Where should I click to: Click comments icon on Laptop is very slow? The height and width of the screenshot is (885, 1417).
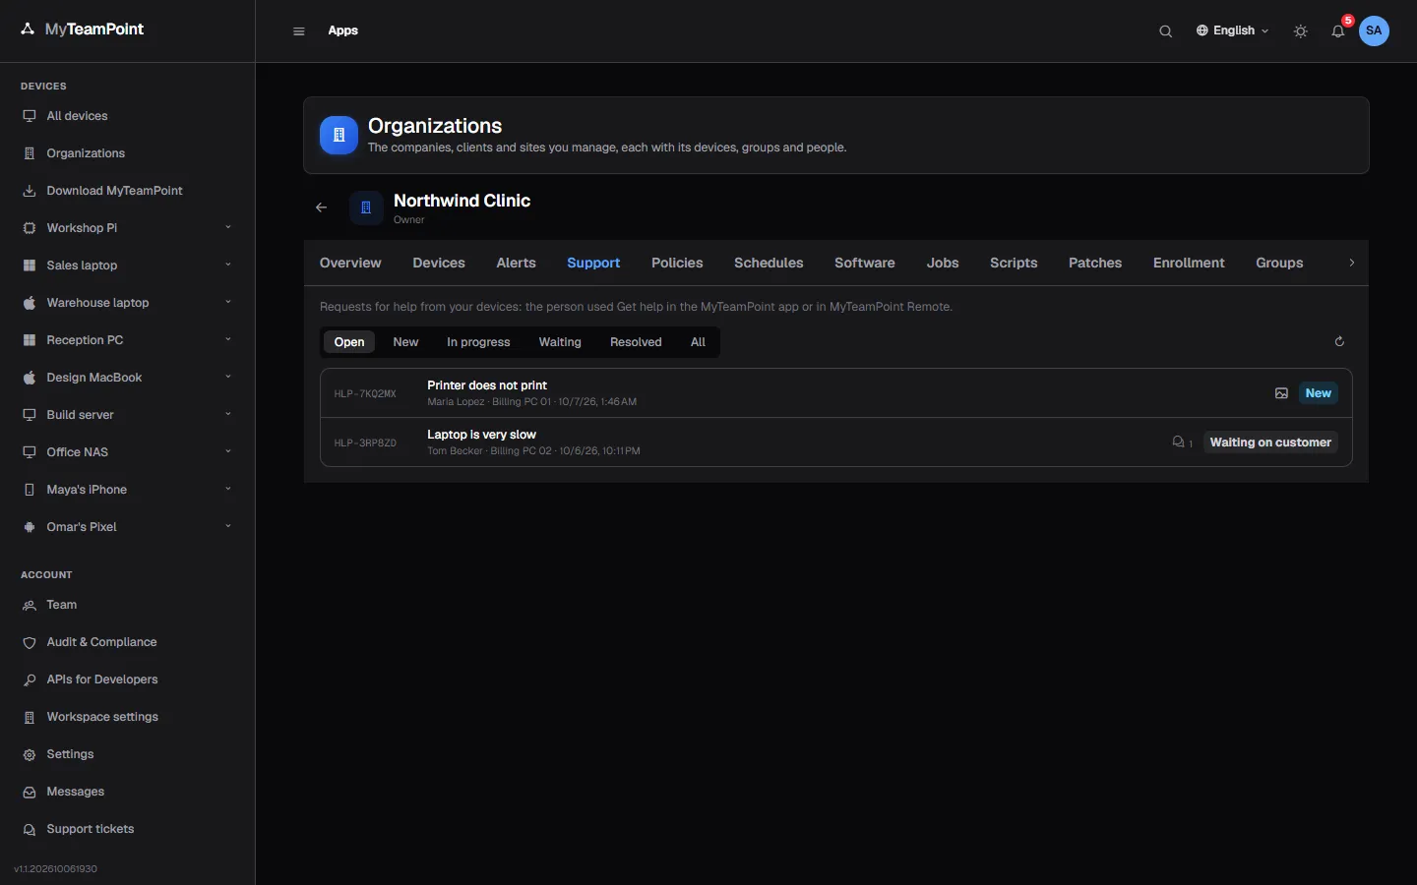(x=1178, y=442)
